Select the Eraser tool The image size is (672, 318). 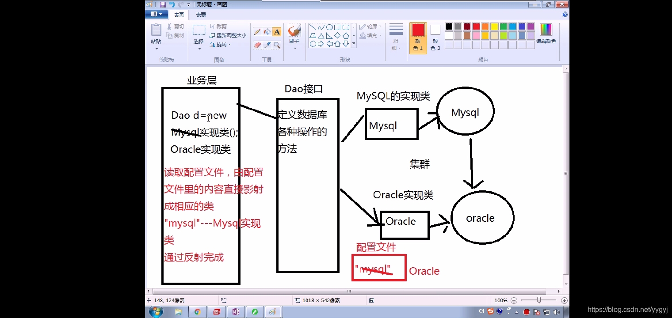(257, 45)
